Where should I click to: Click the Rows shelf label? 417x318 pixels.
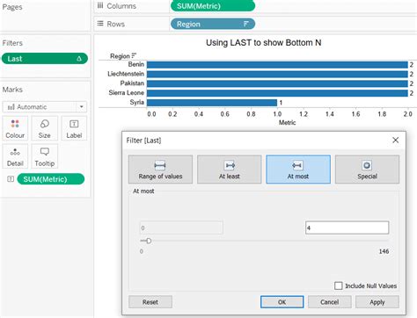tap(115, 24)
